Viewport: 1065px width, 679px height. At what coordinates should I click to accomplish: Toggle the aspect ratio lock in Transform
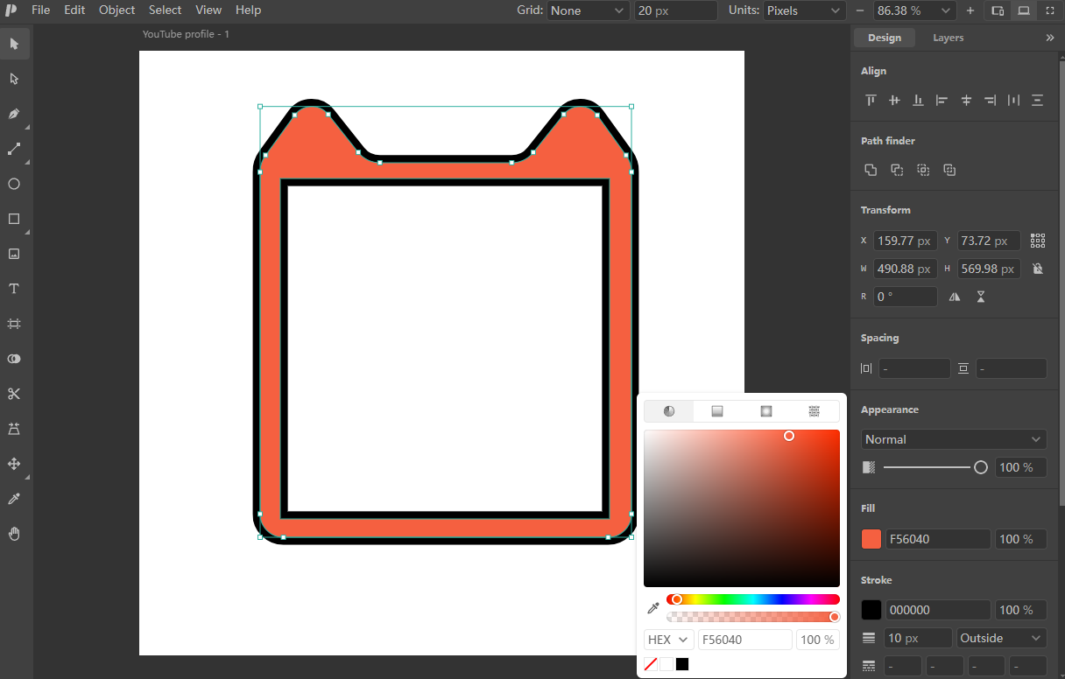tap(1038, 269)
